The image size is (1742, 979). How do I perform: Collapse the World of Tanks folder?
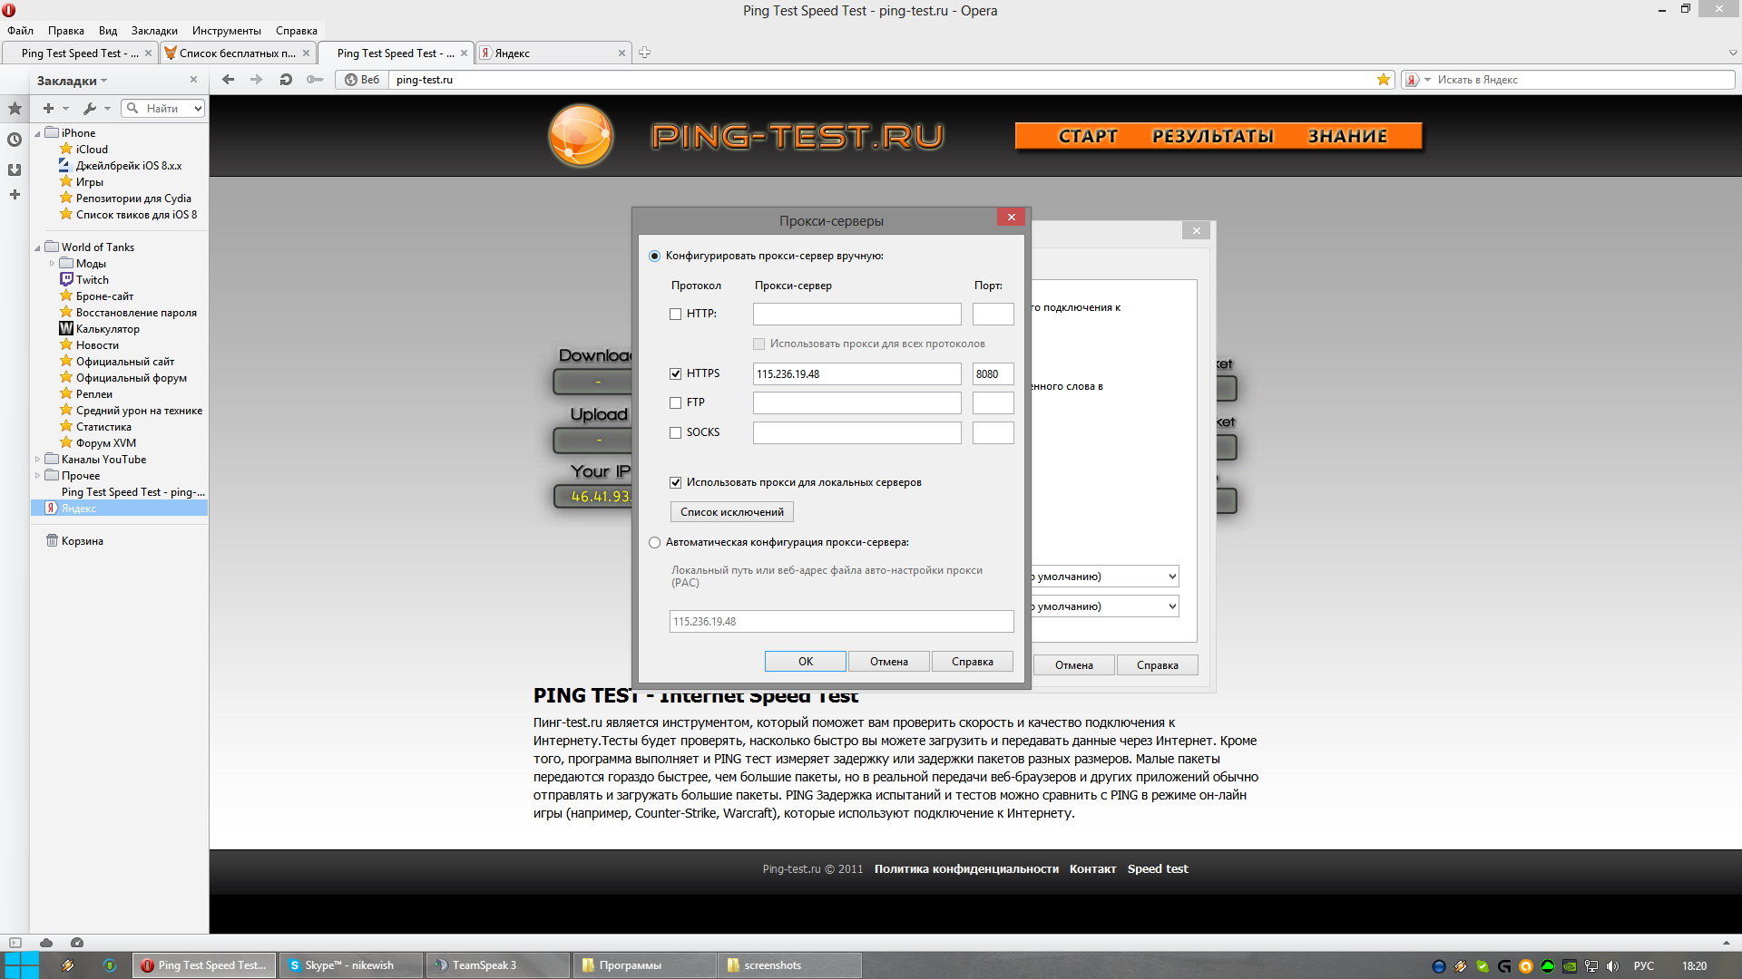point(37,247)
